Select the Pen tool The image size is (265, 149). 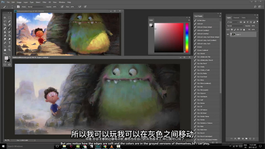coord(5,43)
